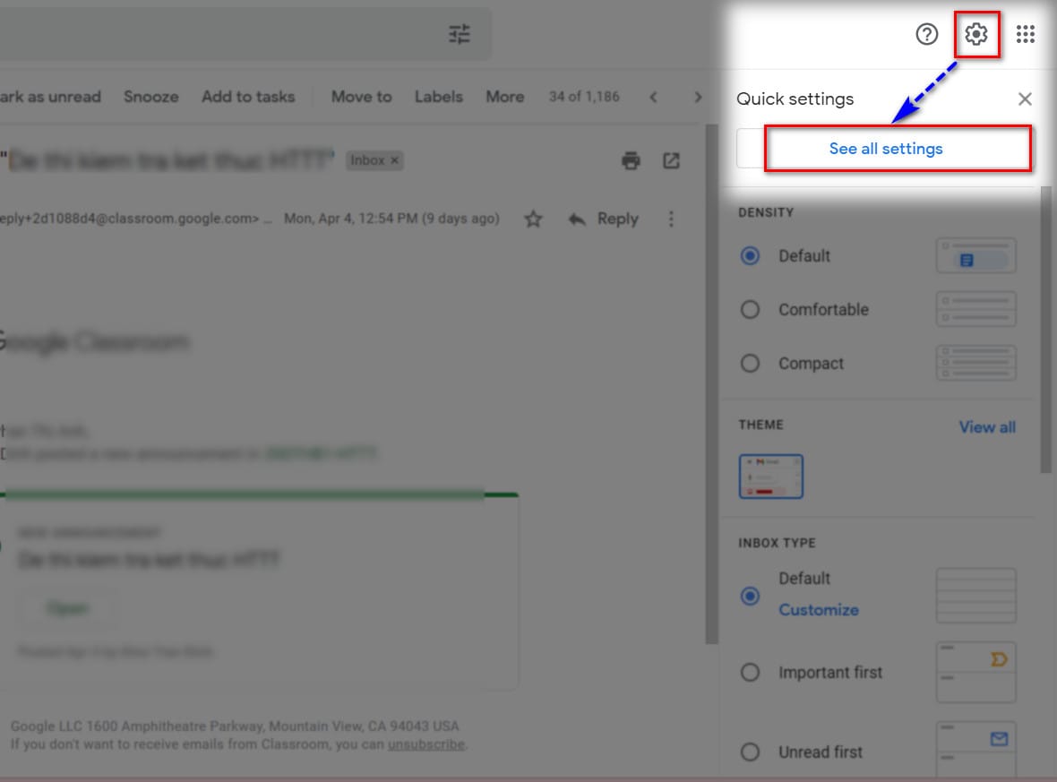Click the Unread first preview image
Viewport: 1057px width, 782px height.
(x=975, y=750)
